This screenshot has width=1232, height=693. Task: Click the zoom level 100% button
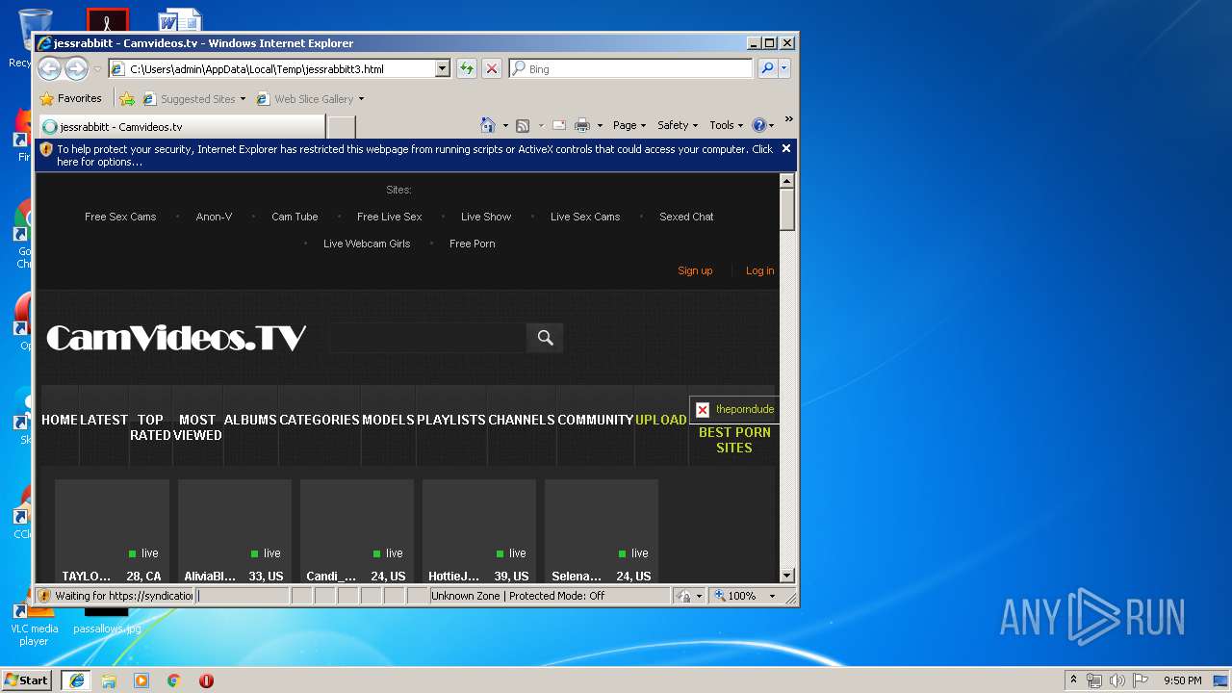click(x=737, y=596)
